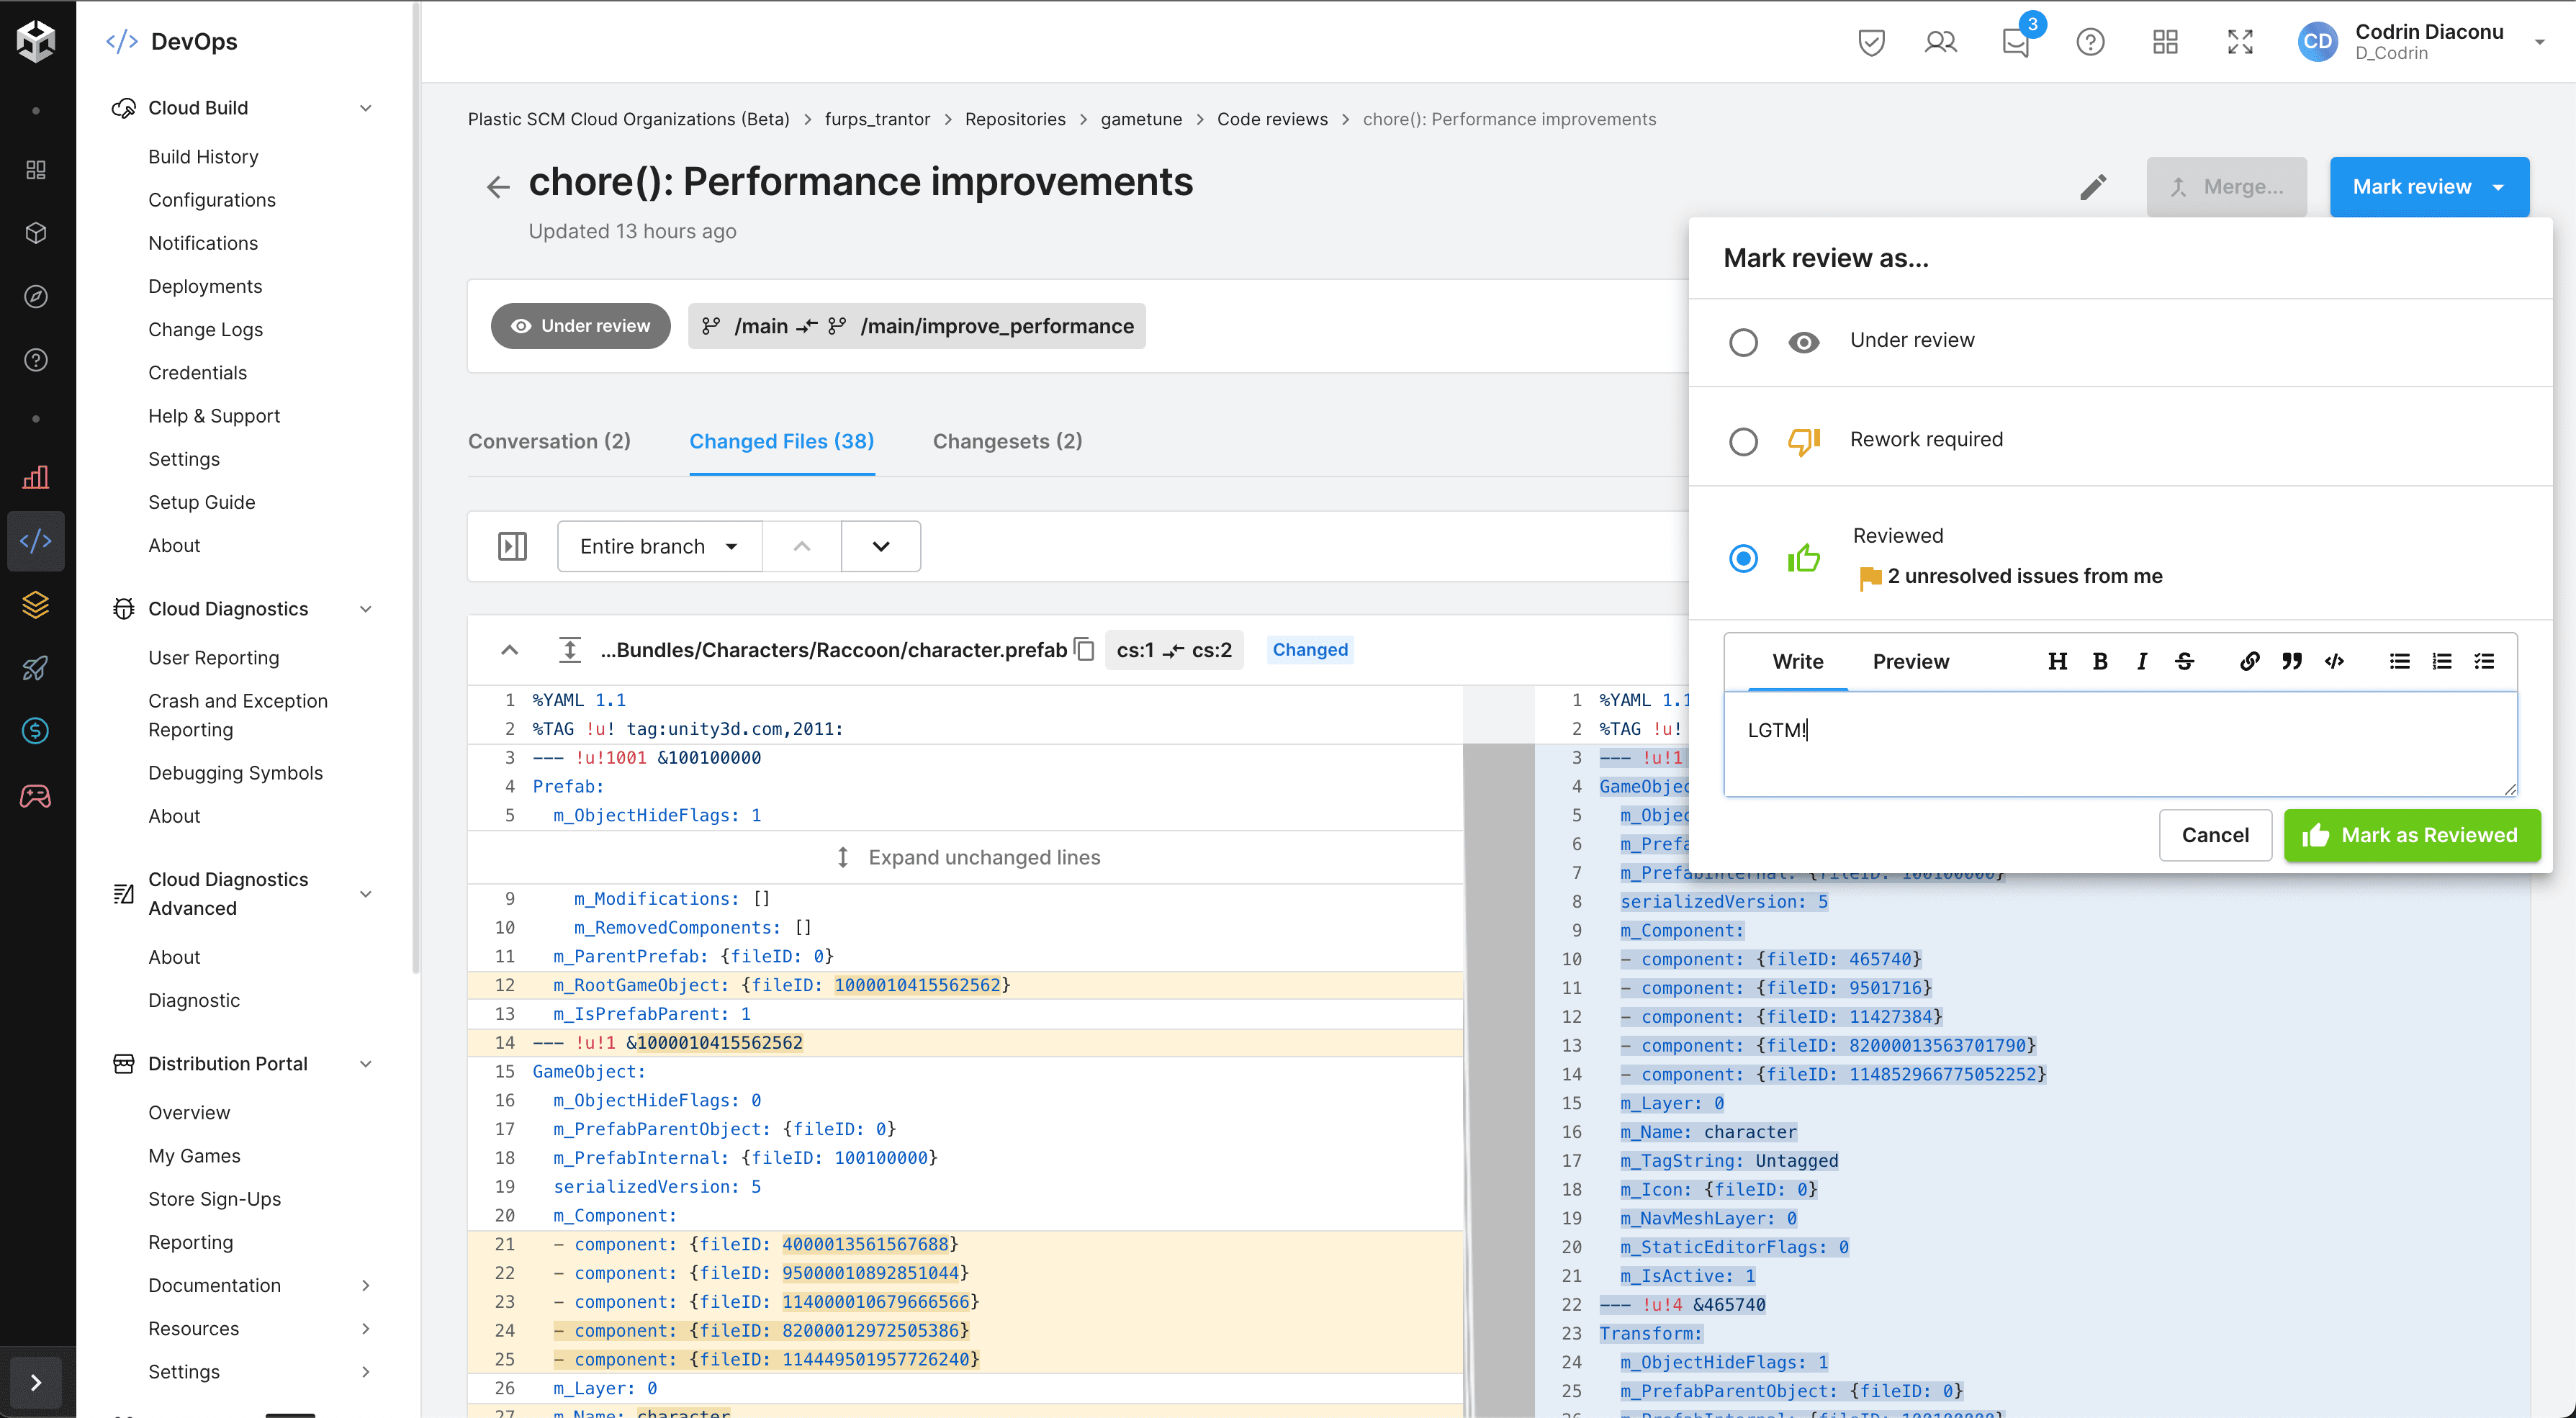Apply italic formatting to the review comment
This screenshot has height=1418, width=2576.
(2142, 661)
